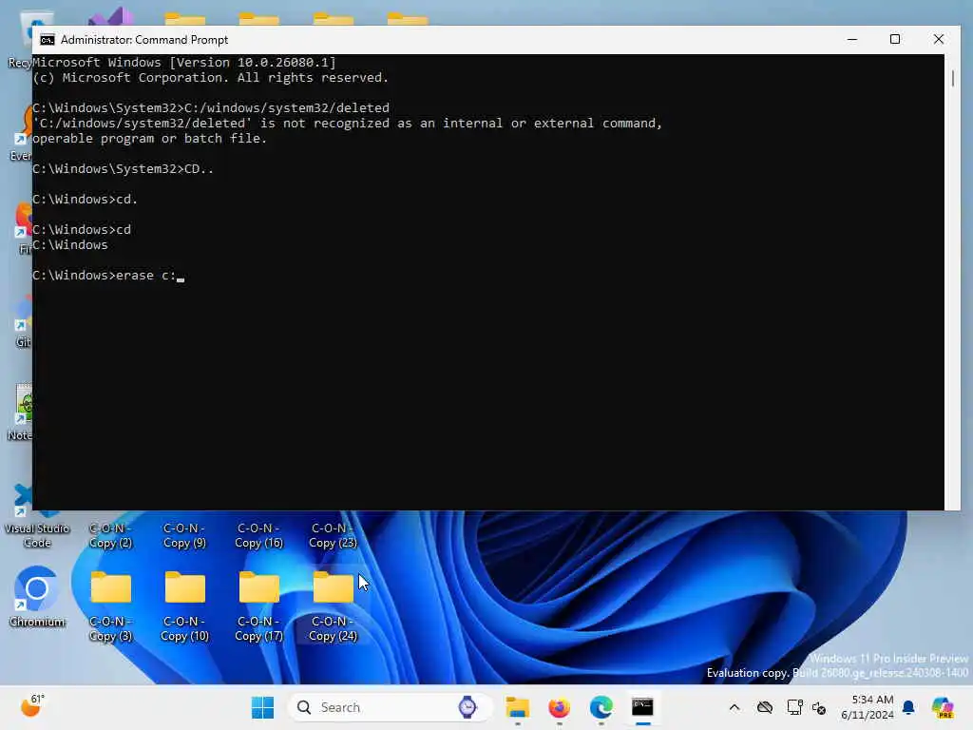Viewport: 973px width, 730px height.
Task: Open Firefox from the taskbar
Action: tap(559, 707)
